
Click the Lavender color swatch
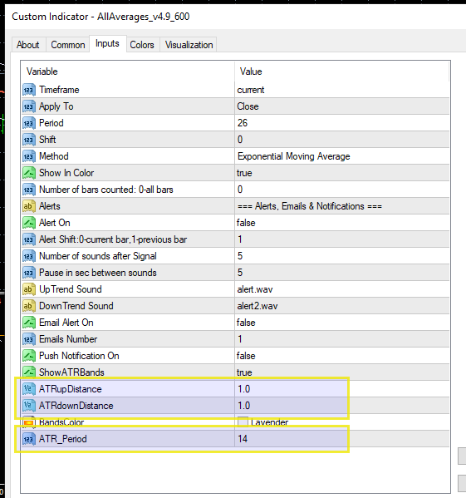[243, 422]
